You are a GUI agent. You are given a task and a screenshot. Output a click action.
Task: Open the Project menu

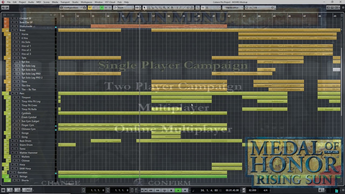click(x=22, y=2)
